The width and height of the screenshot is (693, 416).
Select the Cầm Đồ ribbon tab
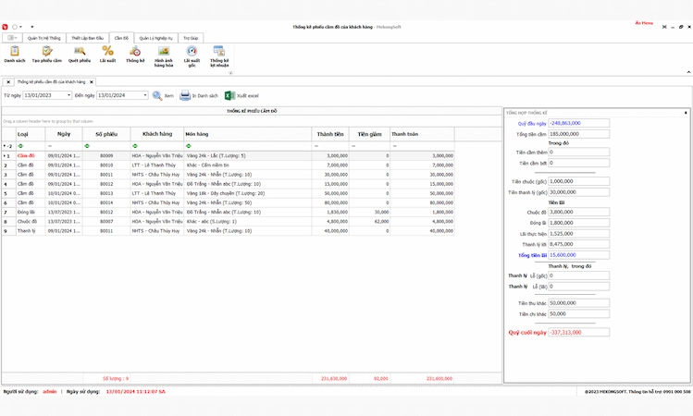click(121, 38)
